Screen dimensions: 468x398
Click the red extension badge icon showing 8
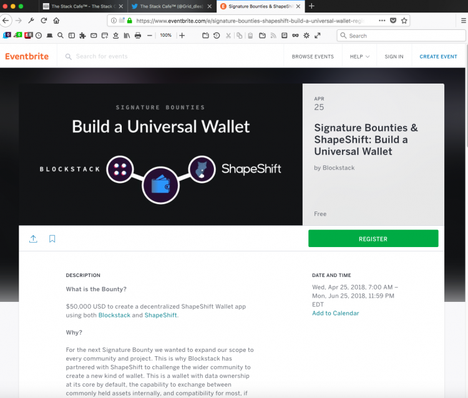pyautogui.click(x=28, y=35)
